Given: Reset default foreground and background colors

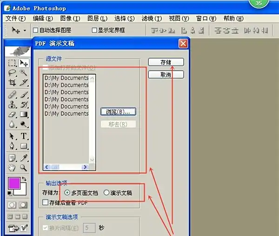Looking at the screenshot, I should coord(10,193).
